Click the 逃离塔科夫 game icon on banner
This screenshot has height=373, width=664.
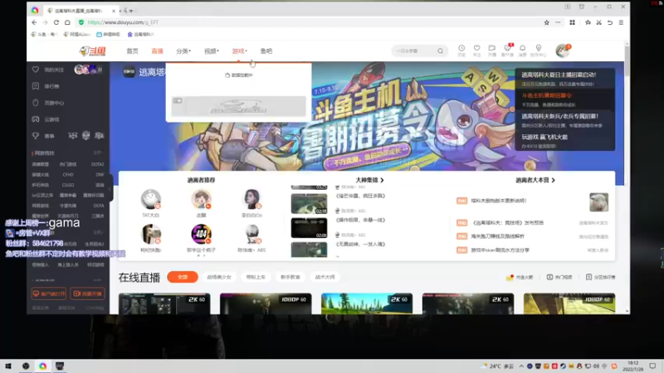point(129,72)
